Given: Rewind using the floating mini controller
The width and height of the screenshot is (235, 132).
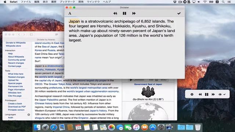Looking at the screenshot, I should (x=200, y=95).
